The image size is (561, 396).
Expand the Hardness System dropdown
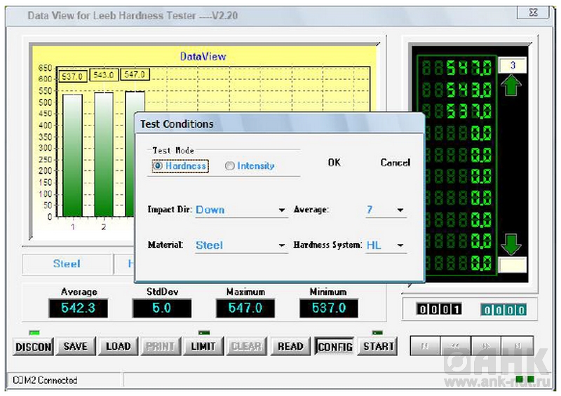[x=400, y=246]
